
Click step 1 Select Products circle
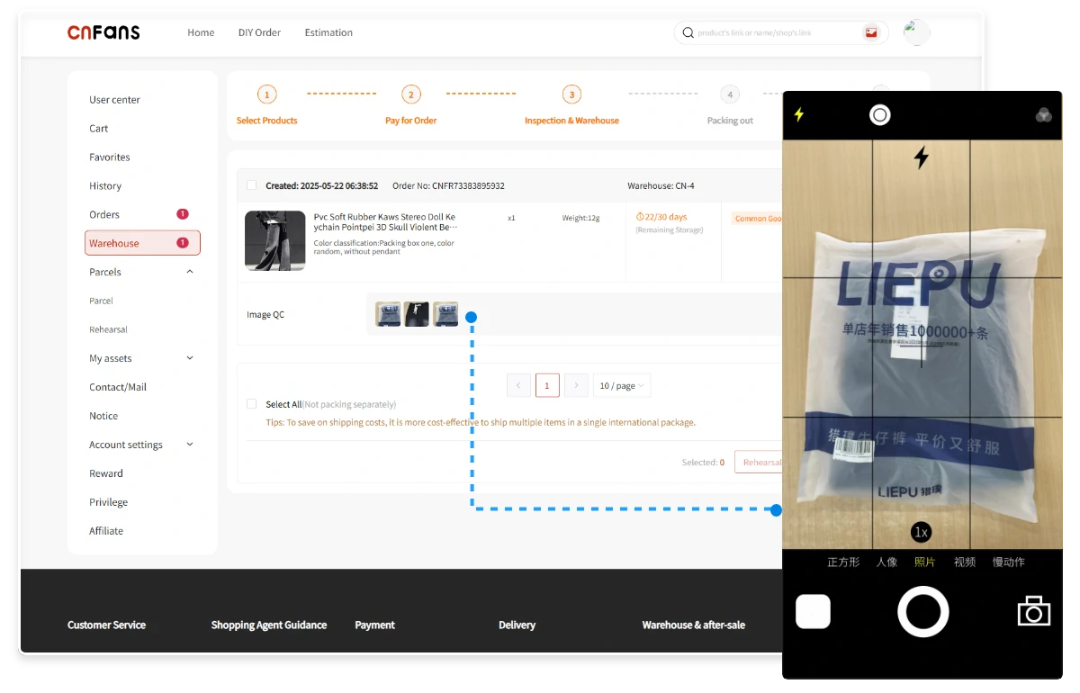266,94
